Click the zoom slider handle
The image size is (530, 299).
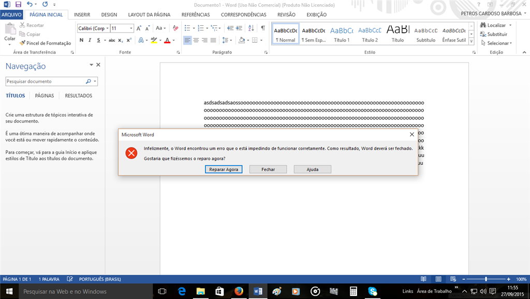point(485,279)
